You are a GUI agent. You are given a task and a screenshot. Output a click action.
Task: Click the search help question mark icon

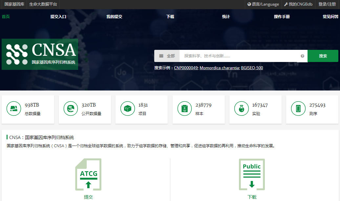(302, 56)
